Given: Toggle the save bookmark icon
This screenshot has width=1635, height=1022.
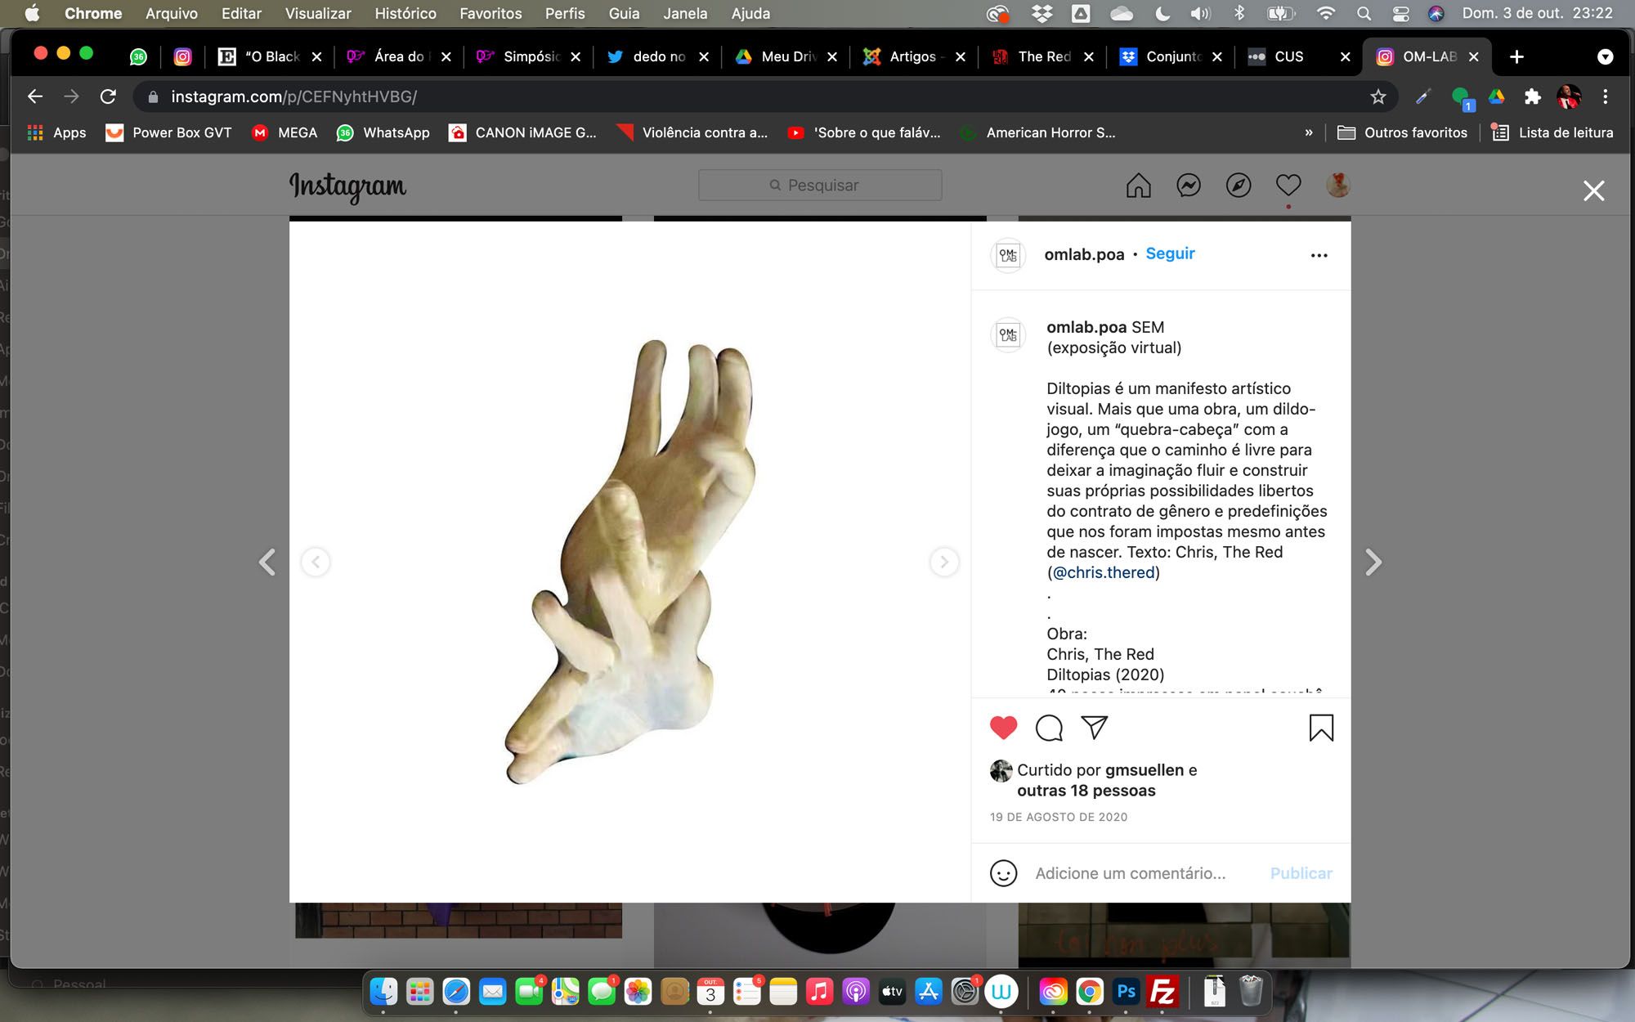Looking at the screenshot, I should point(1320,728).
